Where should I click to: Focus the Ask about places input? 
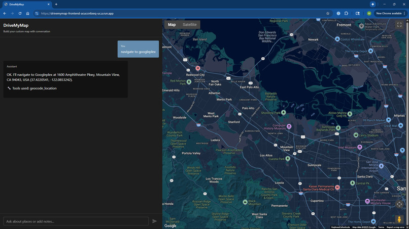coord(76,221)
